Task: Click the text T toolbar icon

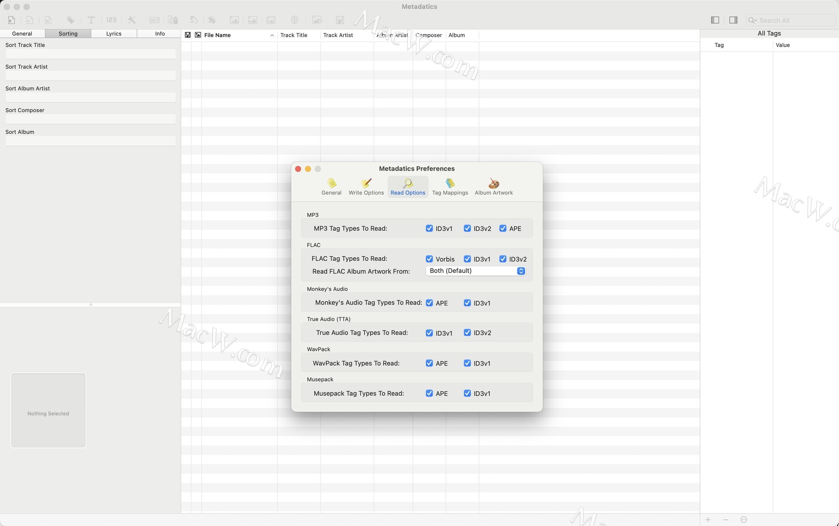Action: [91, 20]
